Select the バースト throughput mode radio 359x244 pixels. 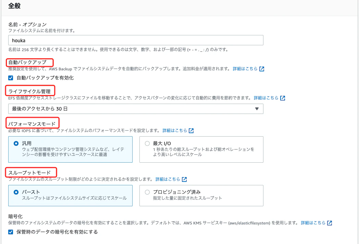pos(16,192)
